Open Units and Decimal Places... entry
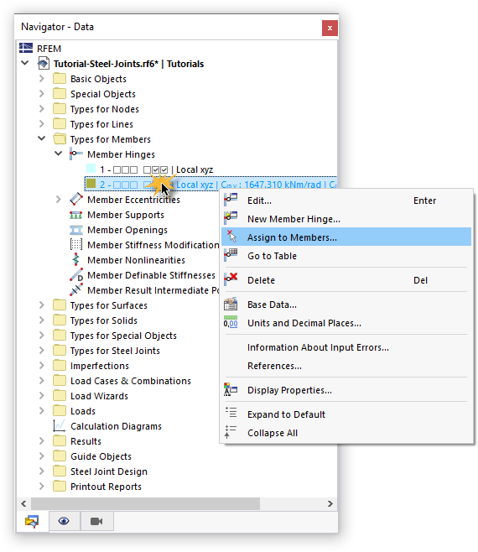 (346, 323)
